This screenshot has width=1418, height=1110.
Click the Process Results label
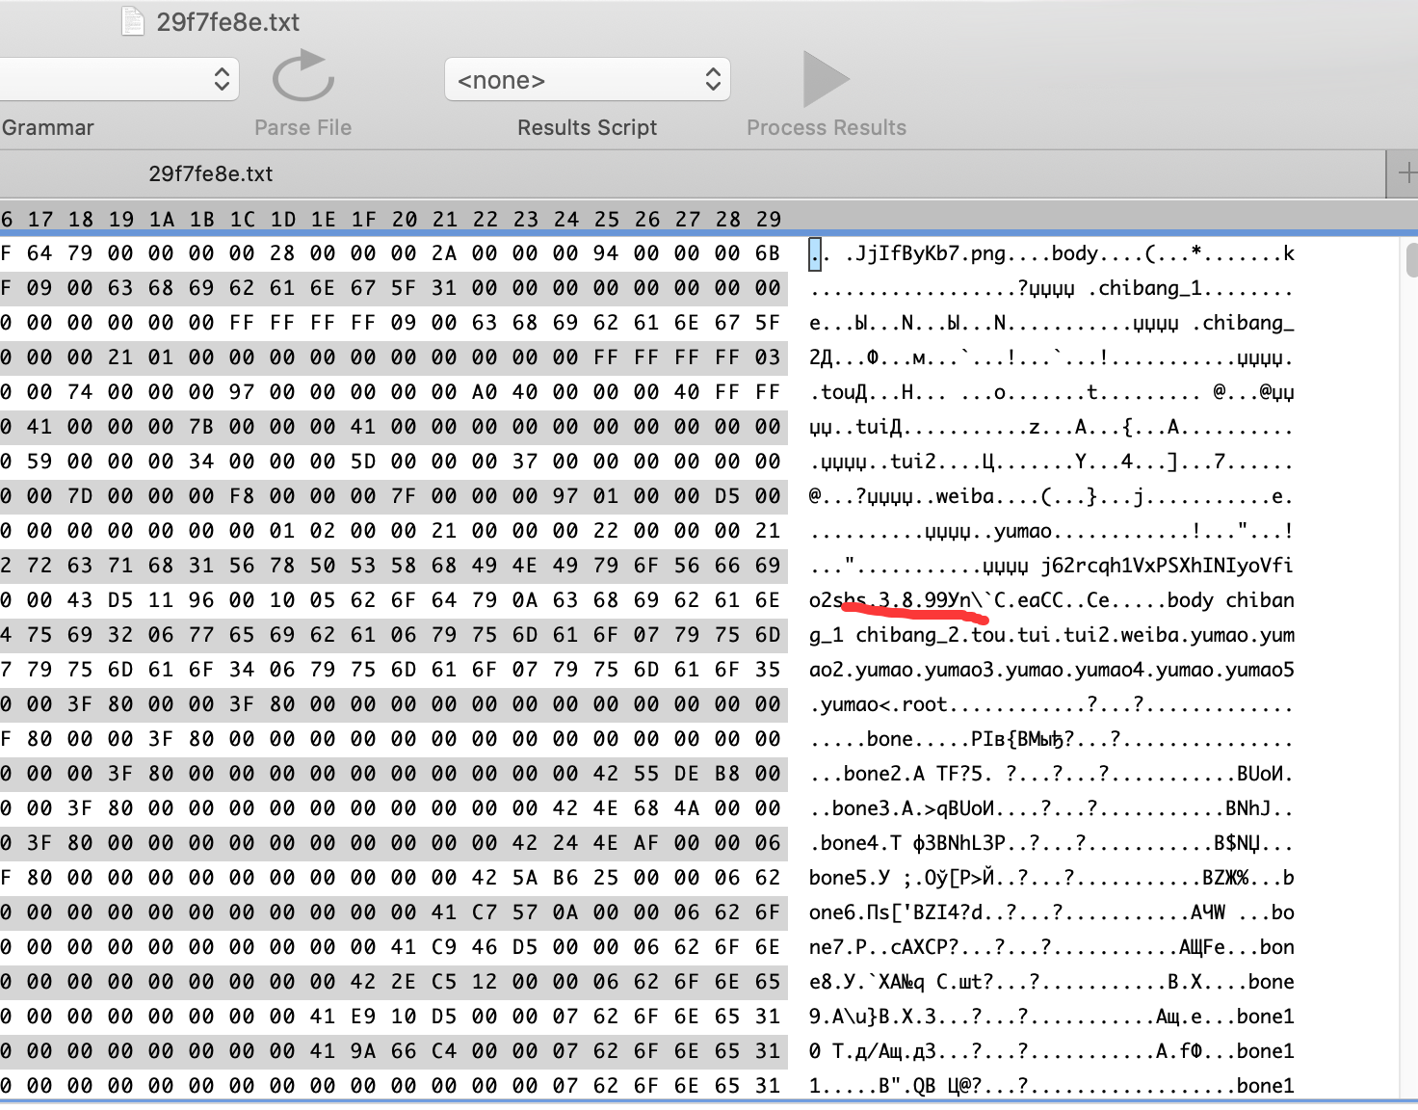827,127
